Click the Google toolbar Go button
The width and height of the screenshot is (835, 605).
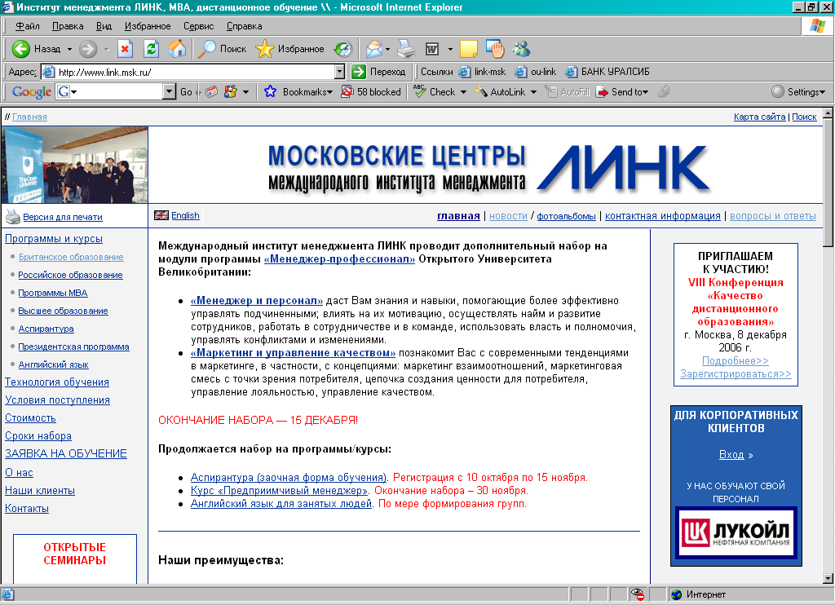click(186, 91)
